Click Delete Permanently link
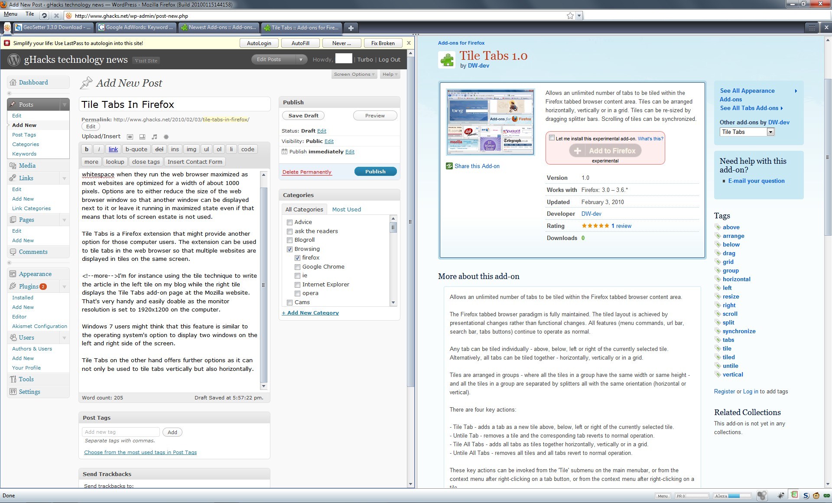832x503 pixels. 307,172
